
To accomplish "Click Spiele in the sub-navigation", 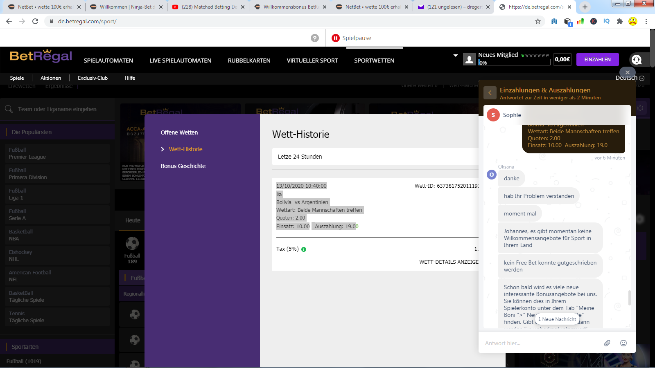I will click(x=17, y=78).
